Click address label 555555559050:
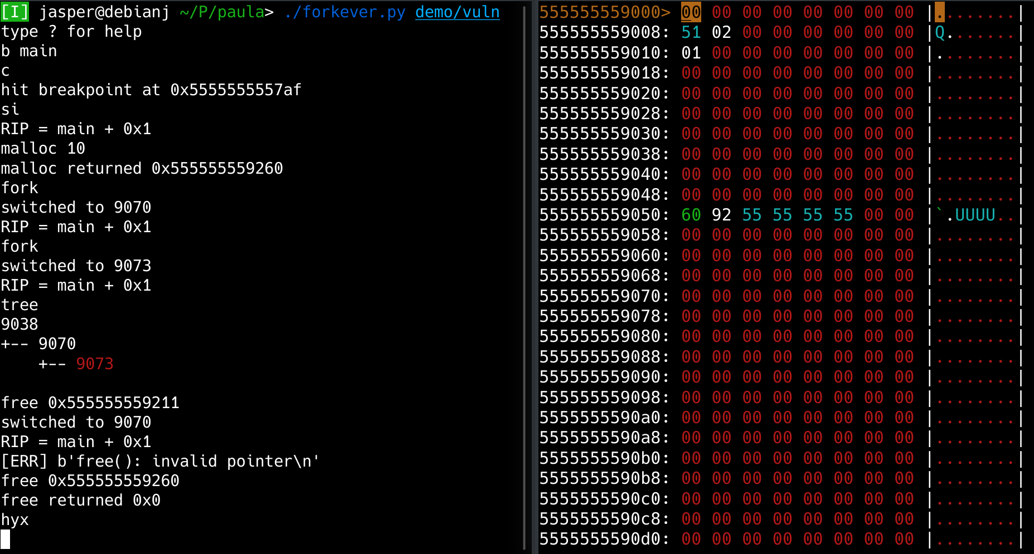This screenshot has width=1034, height=554. (x=605, y=215)
